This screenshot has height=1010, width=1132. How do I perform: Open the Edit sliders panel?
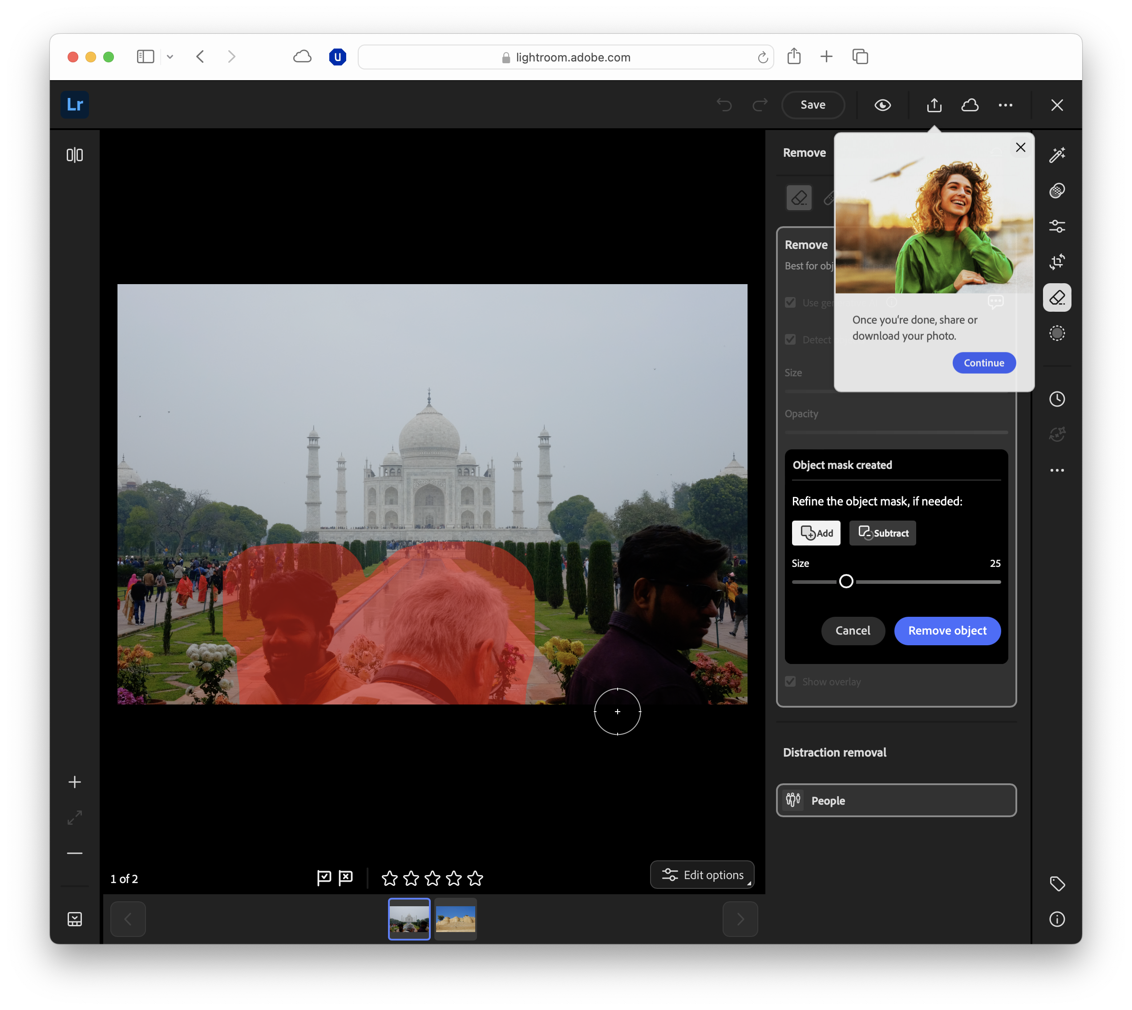click(1057, 226)
